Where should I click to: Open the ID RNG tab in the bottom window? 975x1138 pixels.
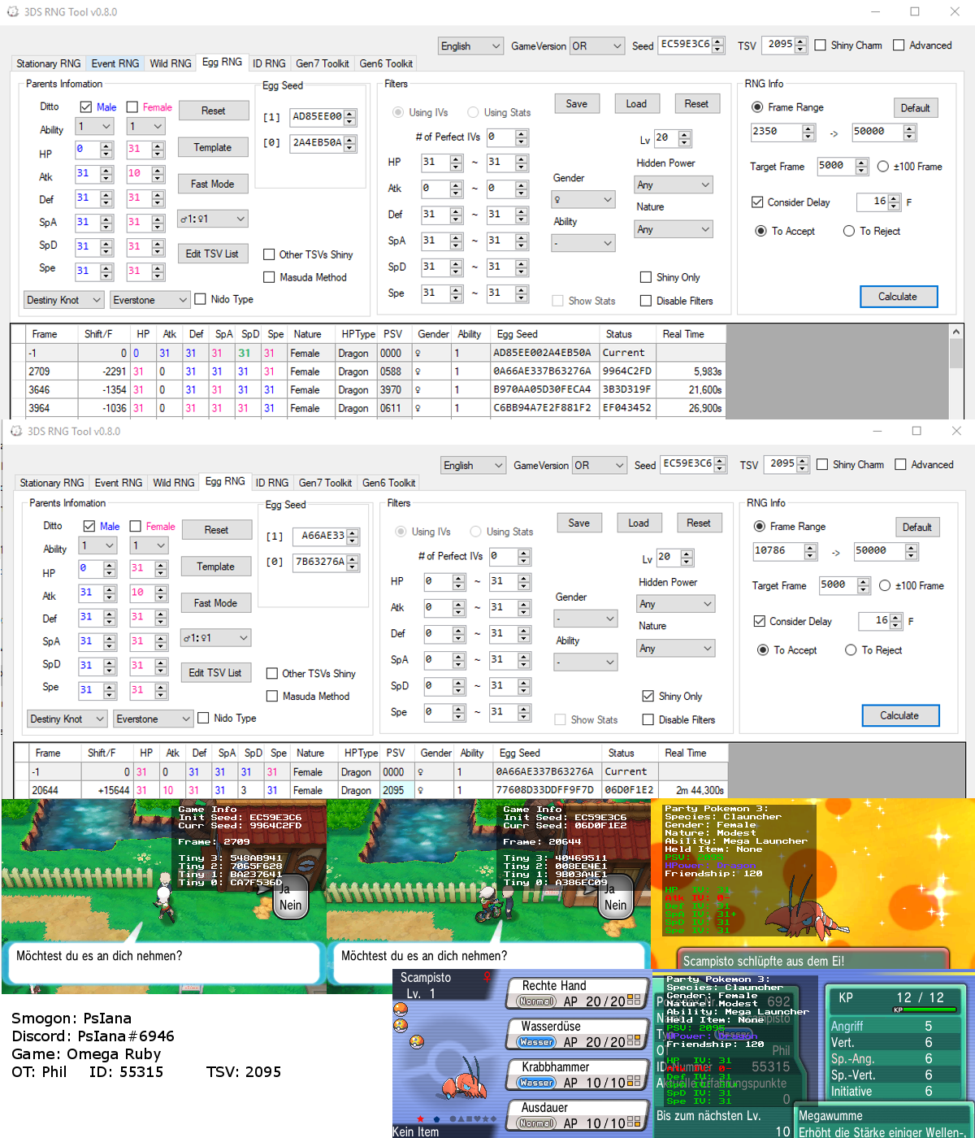[271, 483]
